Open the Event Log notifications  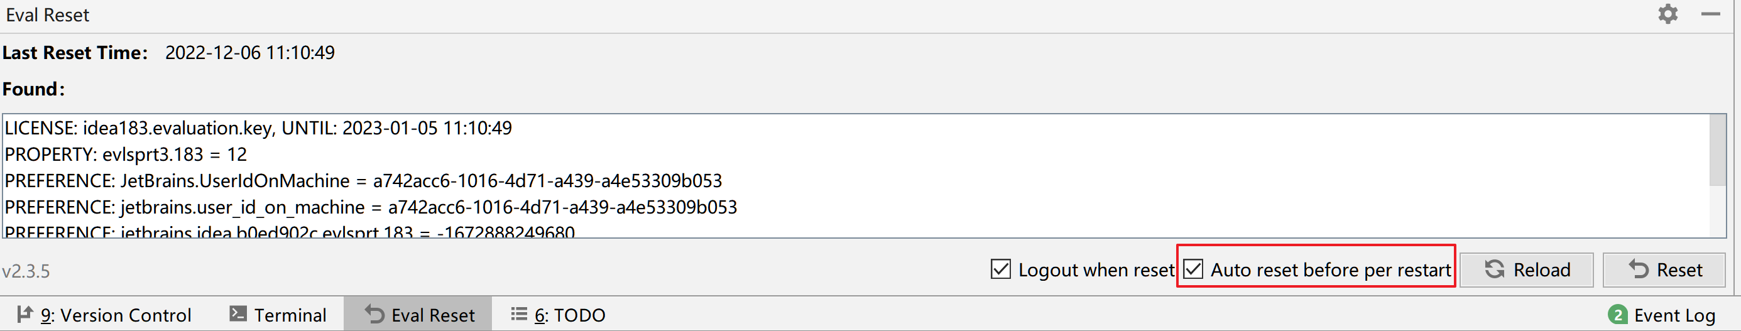point(1662,315)
